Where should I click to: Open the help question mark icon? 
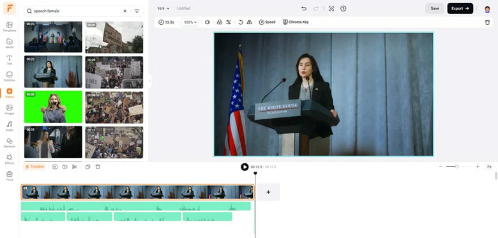[343, 8]
